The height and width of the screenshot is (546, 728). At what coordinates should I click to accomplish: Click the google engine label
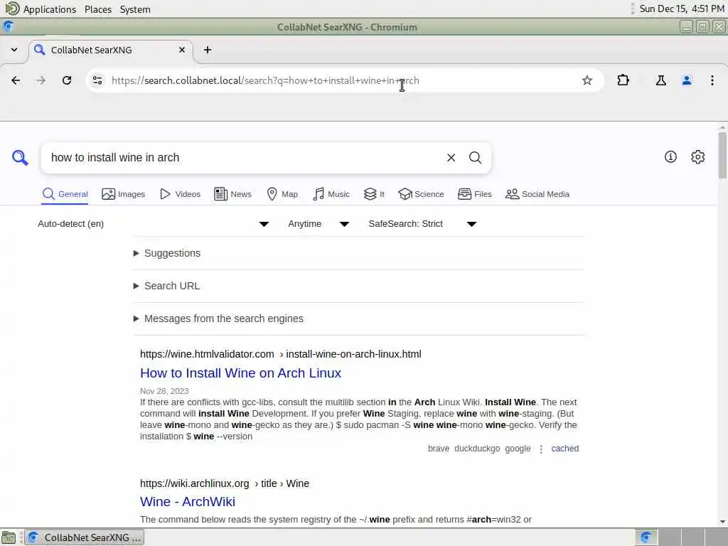518,449
